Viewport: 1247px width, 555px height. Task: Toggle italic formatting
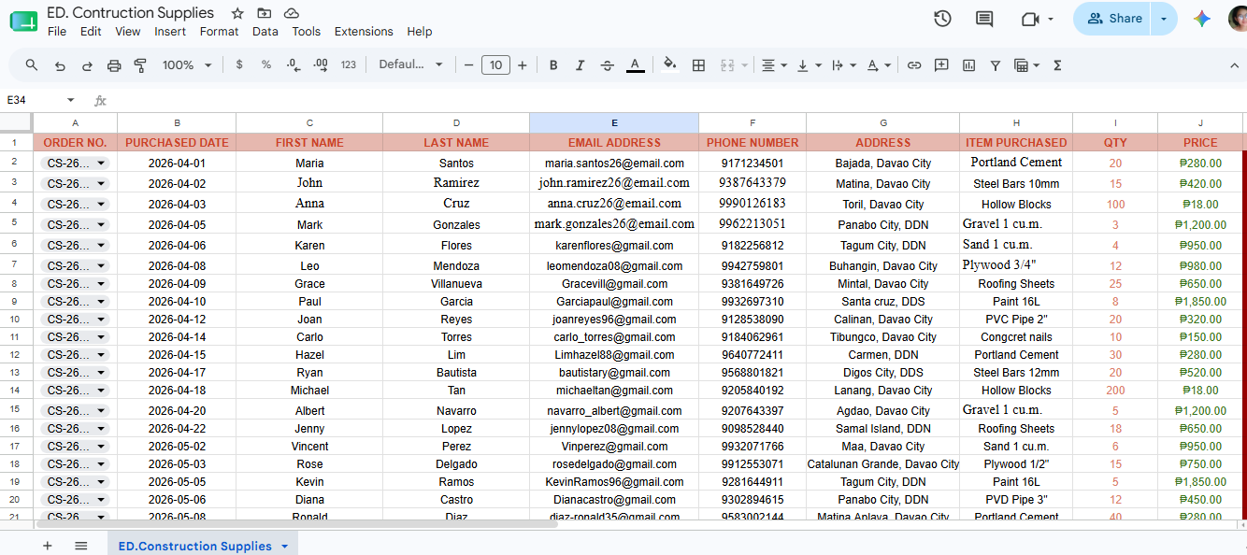(x=580, y=65)
